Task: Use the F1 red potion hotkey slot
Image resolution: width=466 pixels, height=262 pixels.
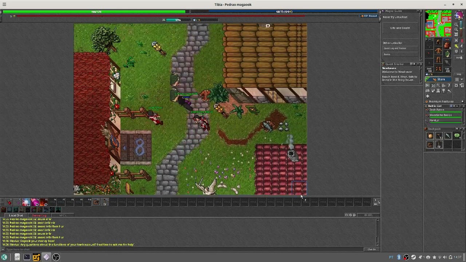Action: (9, 202)
